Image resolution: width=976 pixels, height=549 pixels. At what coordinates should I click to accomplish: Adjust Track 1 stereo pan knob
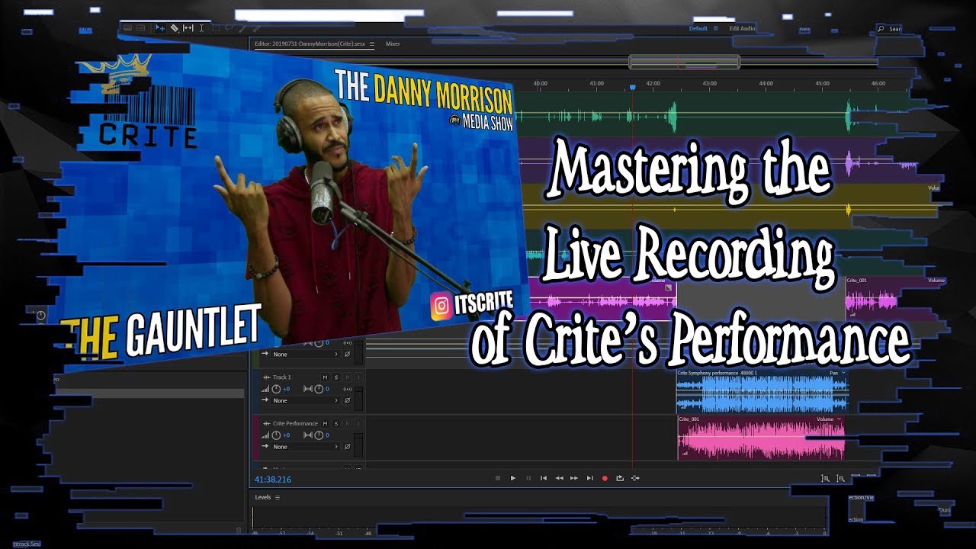tap(317, 389)
